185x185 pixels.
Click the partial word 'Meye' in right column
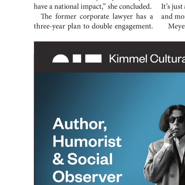(x=176, y=26)
